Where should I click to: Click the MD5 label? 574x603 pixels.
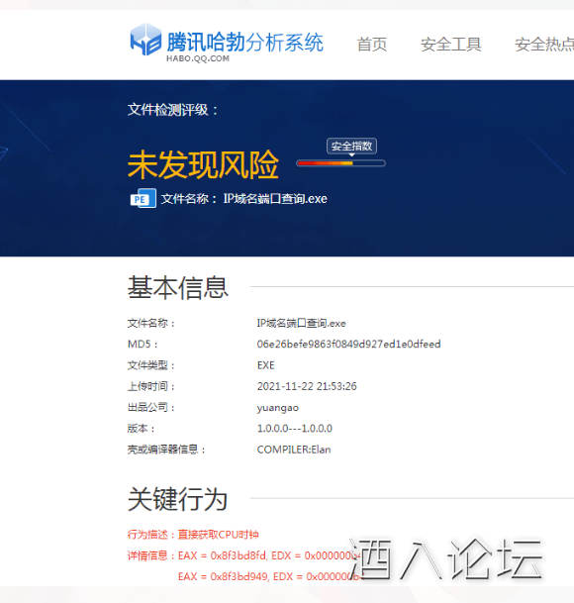point(143,344)
